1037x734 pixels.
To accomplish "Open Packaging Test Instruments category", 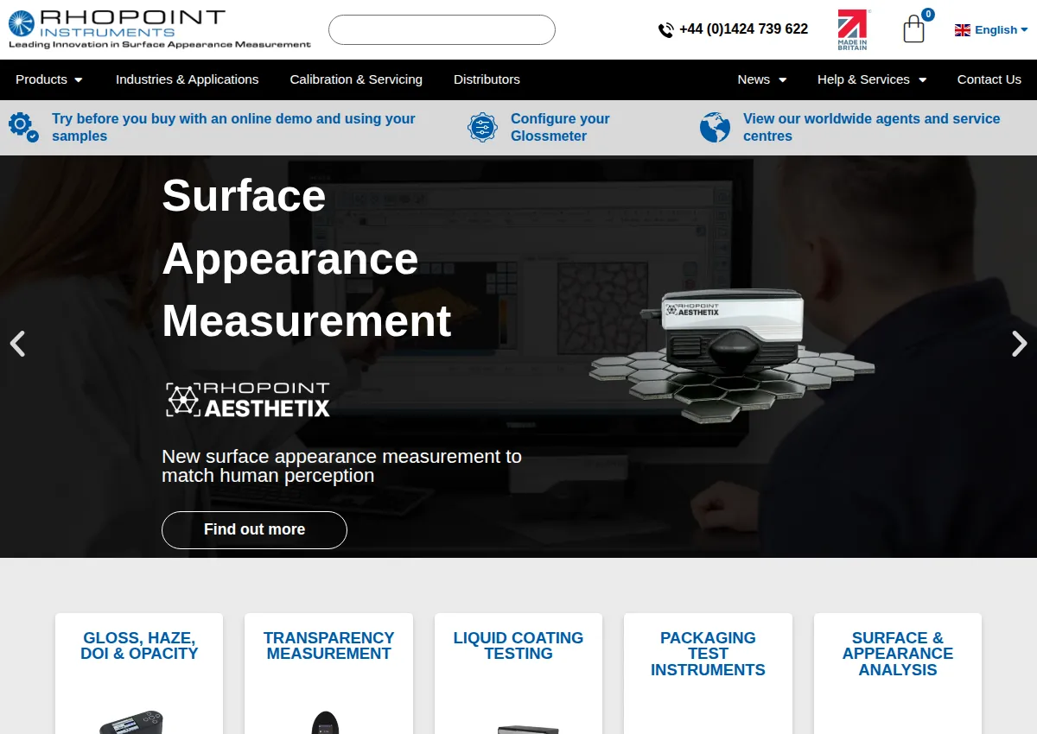I will [708, 654].
